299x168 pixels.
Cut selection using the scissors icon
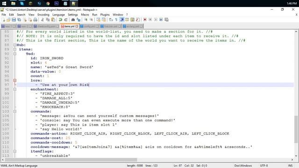pyautogui.click(x=43, y=20)
